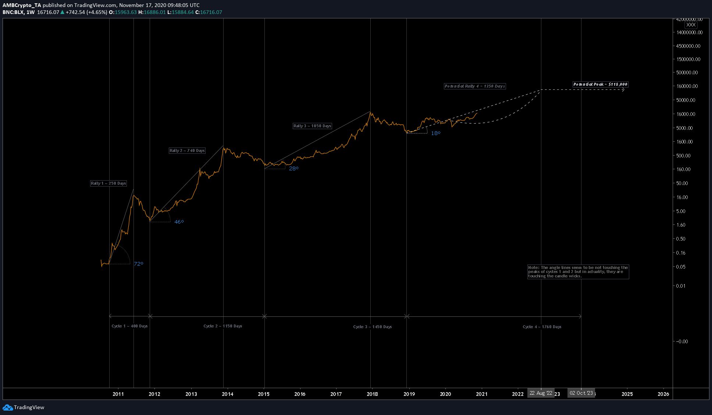Click the green up-triangle price change indicator
This screenshot has height=415, width=712.
coord(62,12)
